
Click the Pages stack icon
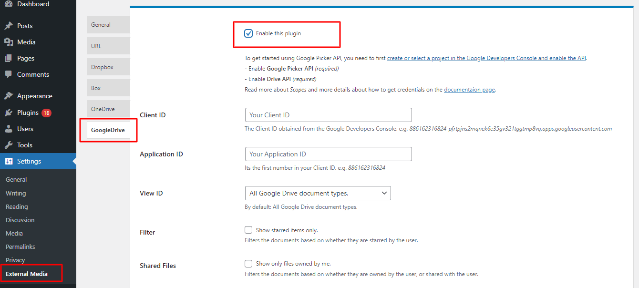pos(9,58)
